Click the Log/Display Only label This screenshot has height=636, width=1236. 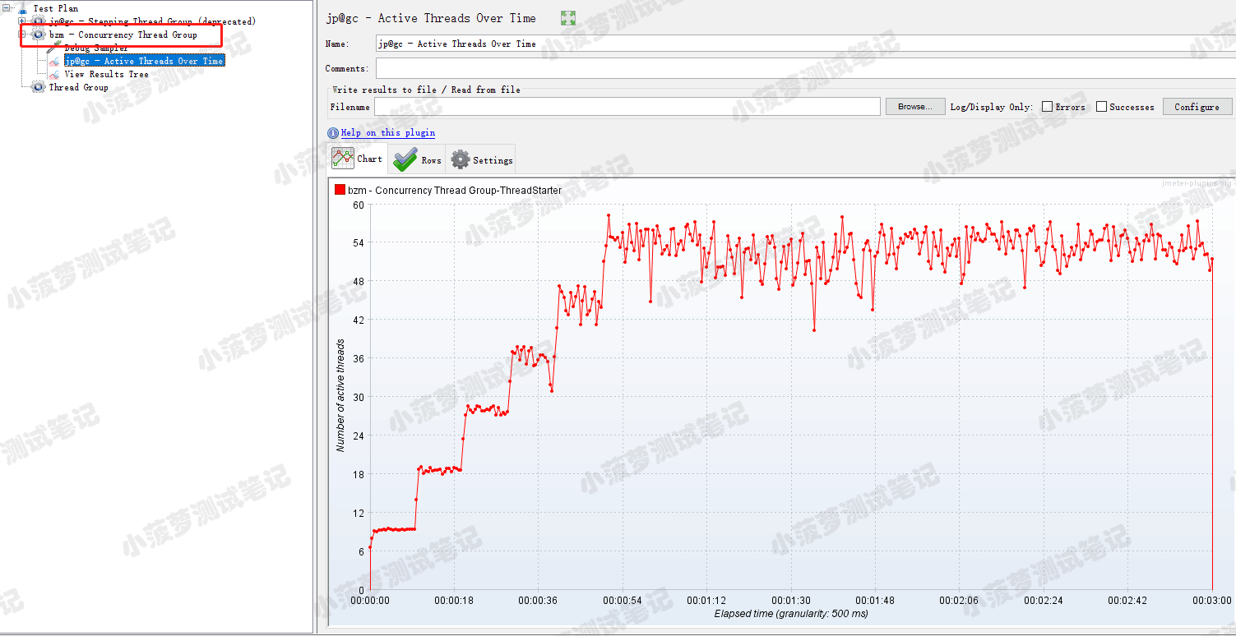click(991, 107)
